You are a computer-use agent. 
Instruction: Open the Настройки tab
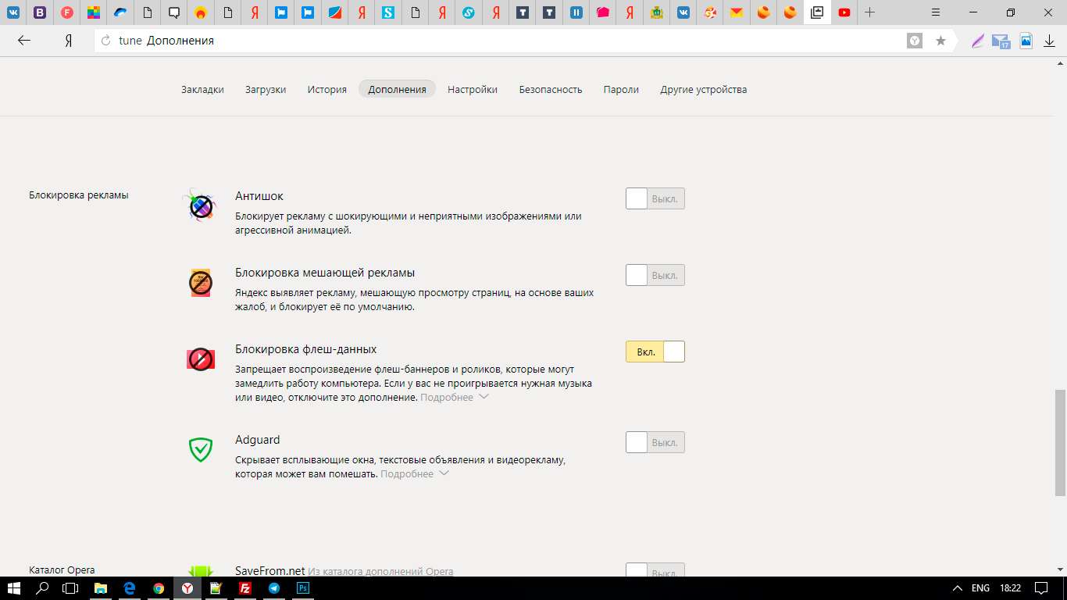click(x=473, y=89)
